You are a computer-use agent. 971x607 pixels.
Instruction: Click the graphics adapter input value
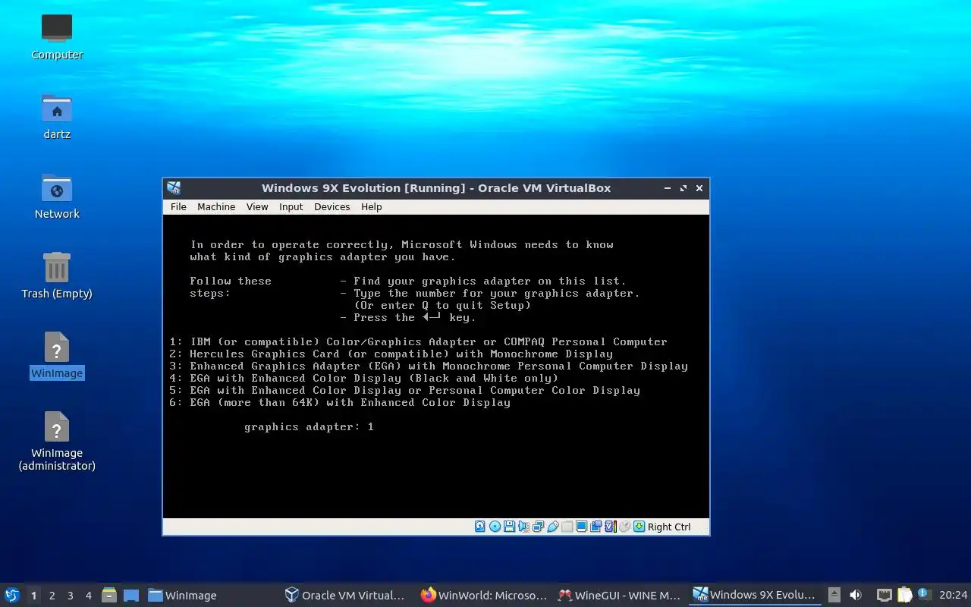coord(370,427)
